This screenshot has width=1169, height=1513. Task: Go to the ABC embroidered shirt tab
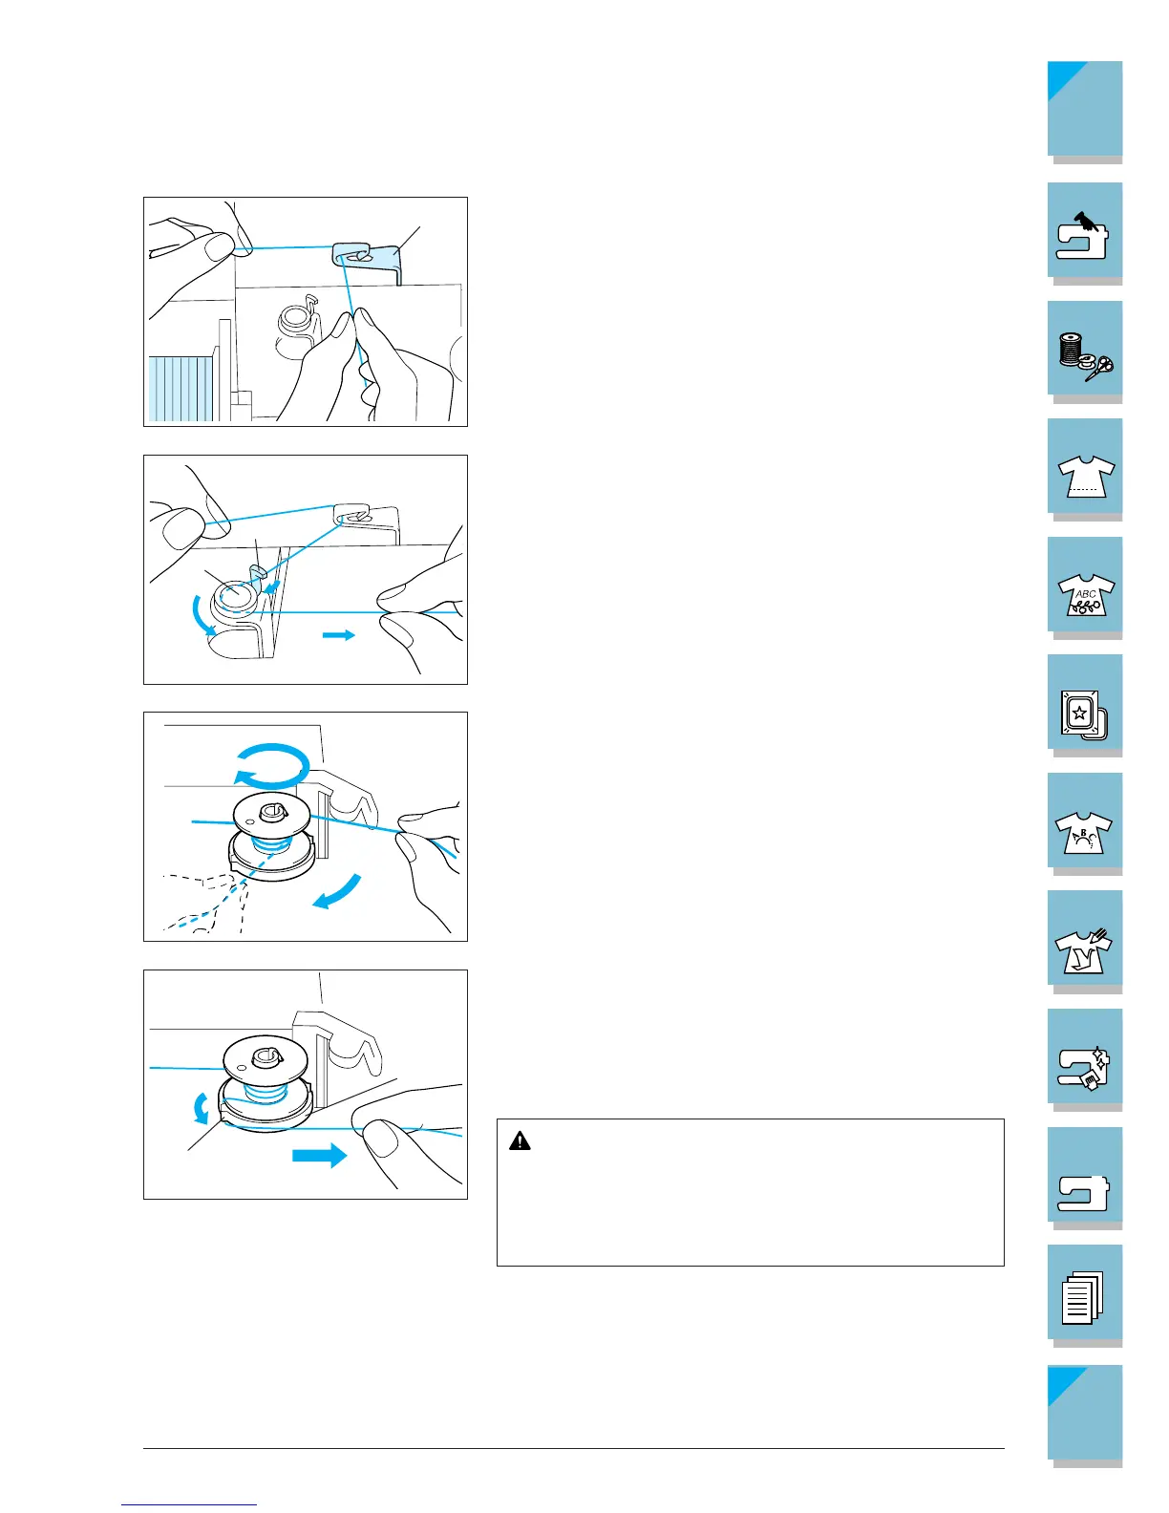point(1085,585)
